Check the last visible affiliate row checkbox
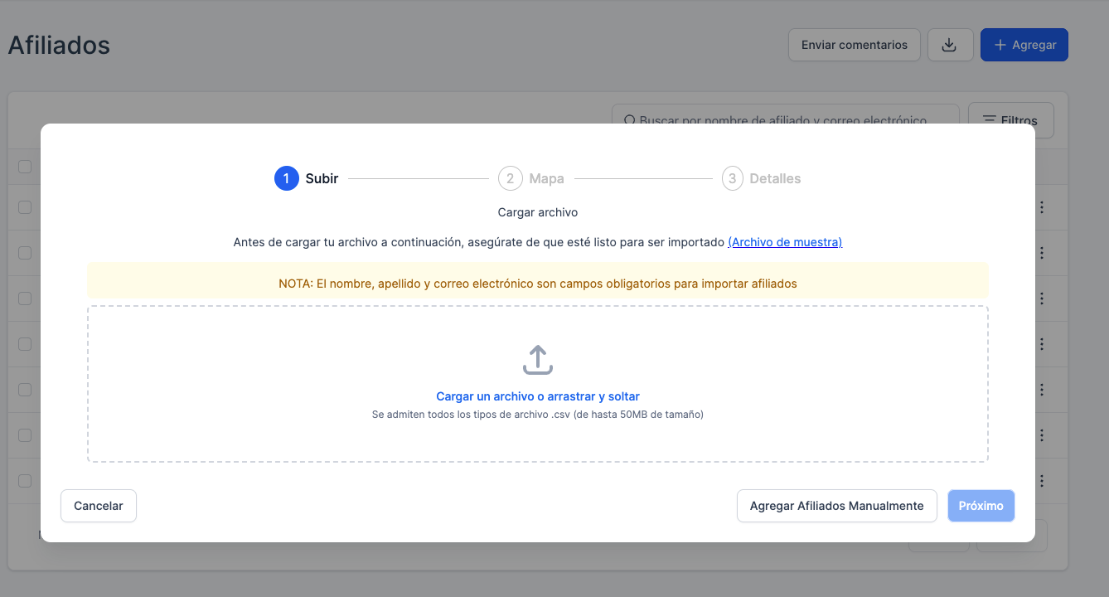The height and width of the screenshot is (597, 1109). tap(25, 481)
